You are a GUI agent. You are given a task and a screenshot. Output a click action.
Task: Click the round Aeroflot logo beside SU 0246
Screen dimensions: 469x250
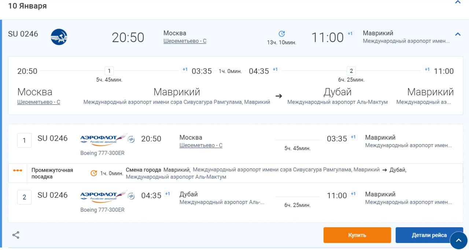pos(59,37)
